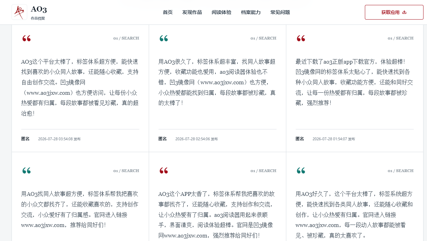The width and height of the screenshot is (427, 241).
Task: Click the download icon in 获取应用 button
Action: (x=404, y=12)
